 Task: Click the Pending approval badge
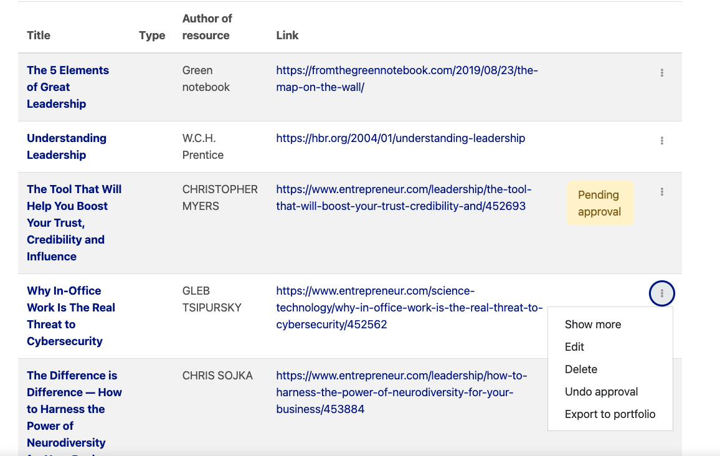click(x=600, y=203)
